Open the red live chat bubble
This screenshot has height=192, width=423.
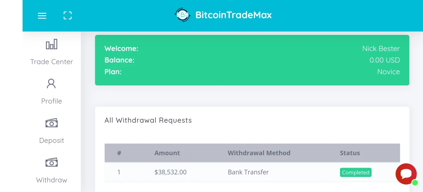406,174
